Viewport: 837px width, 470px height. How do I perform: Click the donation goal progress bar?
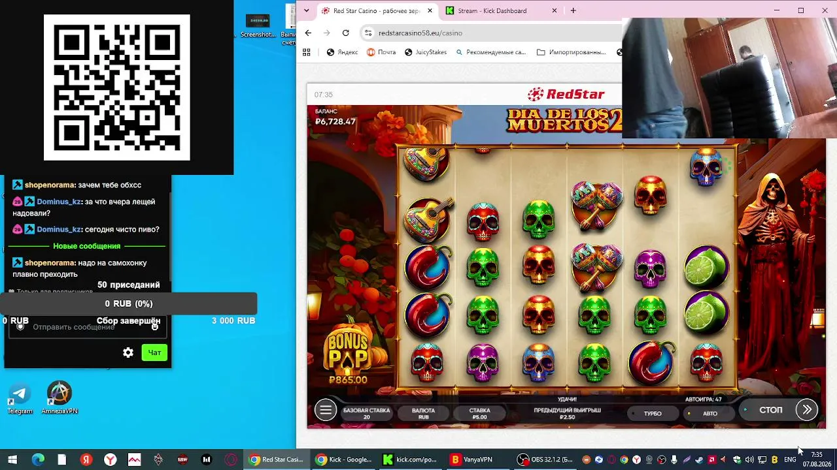pos(129,304)
